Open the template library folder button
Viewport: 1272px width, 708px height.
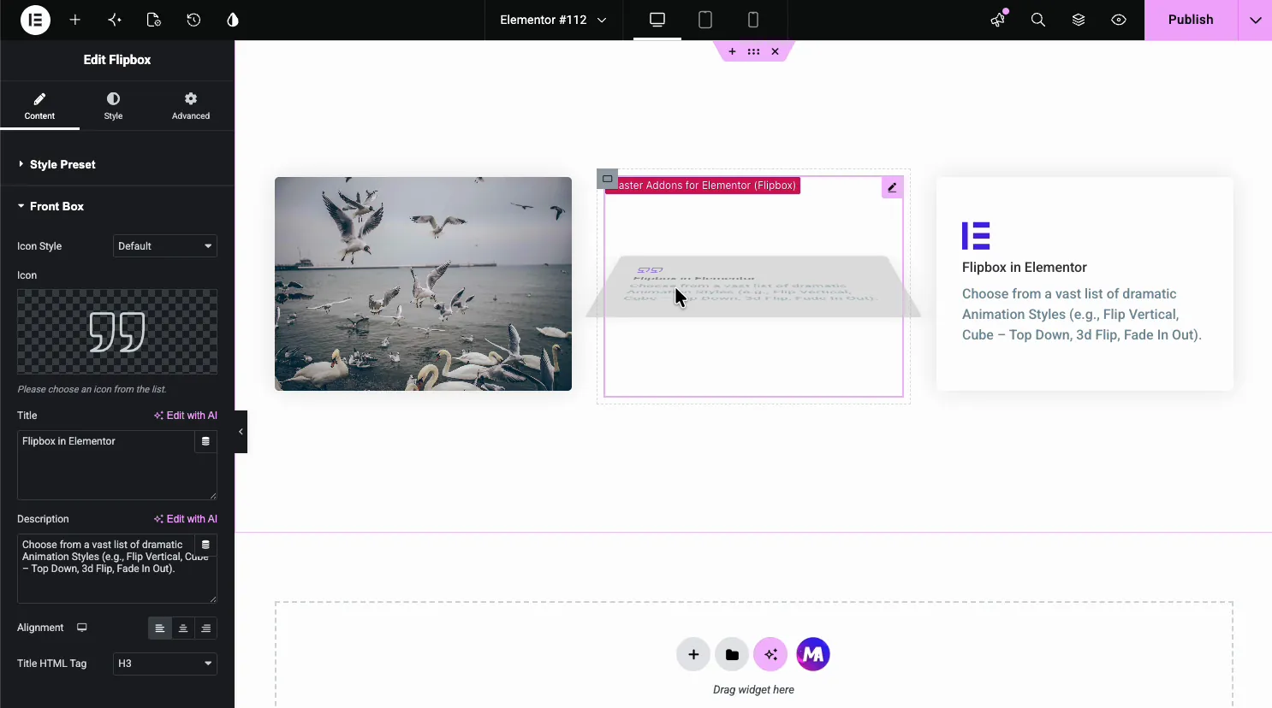tap(732, 655)
